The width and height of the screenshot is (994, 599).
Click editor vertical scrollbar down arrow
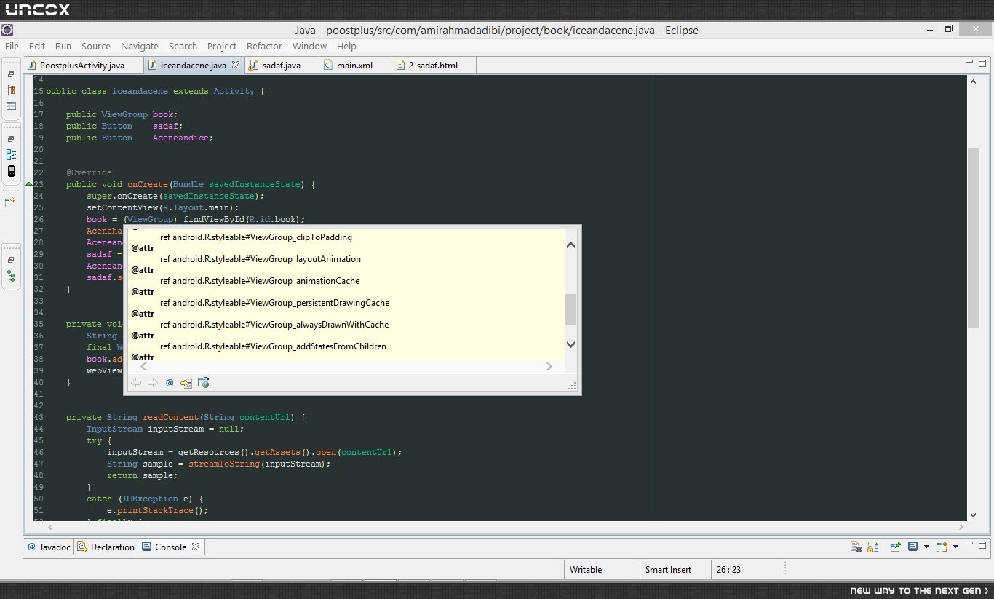pyautogui.click(x=973, y=514)
